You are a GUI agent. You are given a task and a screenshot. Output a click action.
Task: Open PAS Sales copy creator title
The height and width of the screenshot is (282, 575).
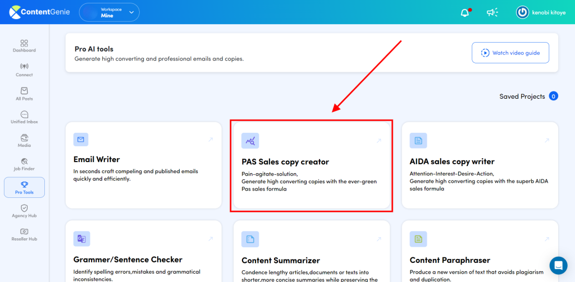(x=285, y=161)
